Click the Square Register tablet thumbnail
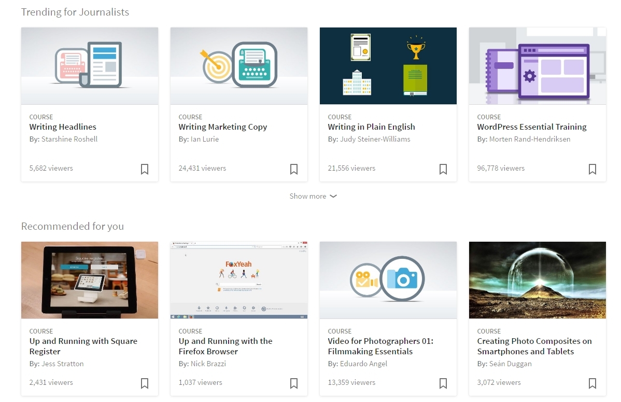 click(90, 280)
